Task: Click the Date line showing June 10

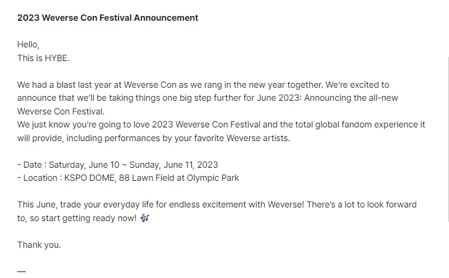Action: point(117,165)
